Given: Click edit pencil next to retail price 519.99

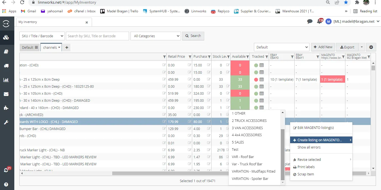Looking at the screenshot, I should coord(190,94).
